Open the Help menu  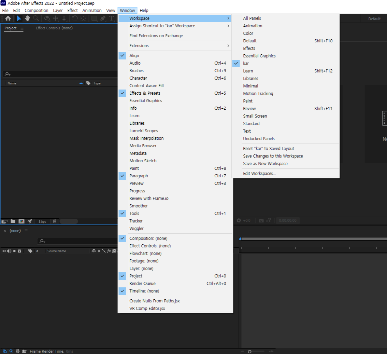pos(144,10)
